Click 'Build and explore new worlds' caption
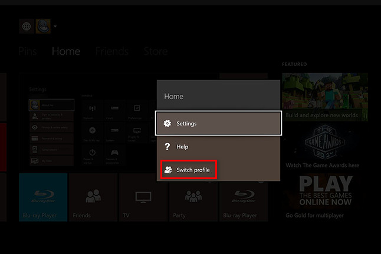 point(321,115)
